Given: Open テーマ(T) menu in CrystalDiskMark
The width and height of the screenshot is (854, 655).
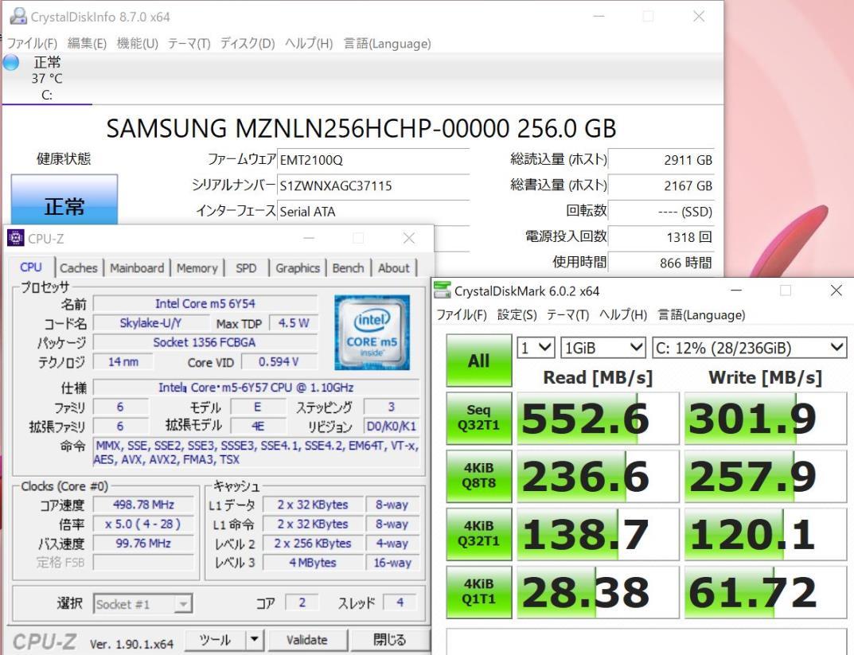Looking at the screenshot, I should point(568,315).
